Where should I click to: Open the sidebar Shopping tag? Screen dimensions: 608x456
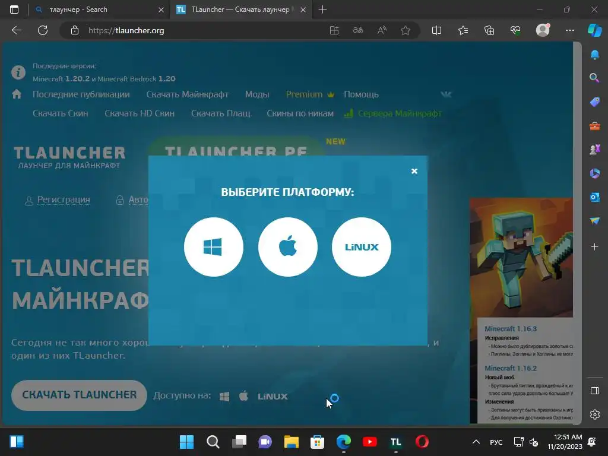tap(594, 102)
